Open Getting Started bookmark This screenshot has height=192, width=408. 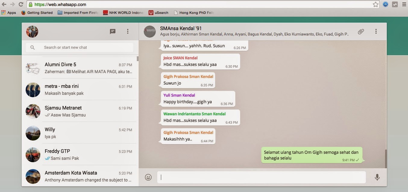37,13
